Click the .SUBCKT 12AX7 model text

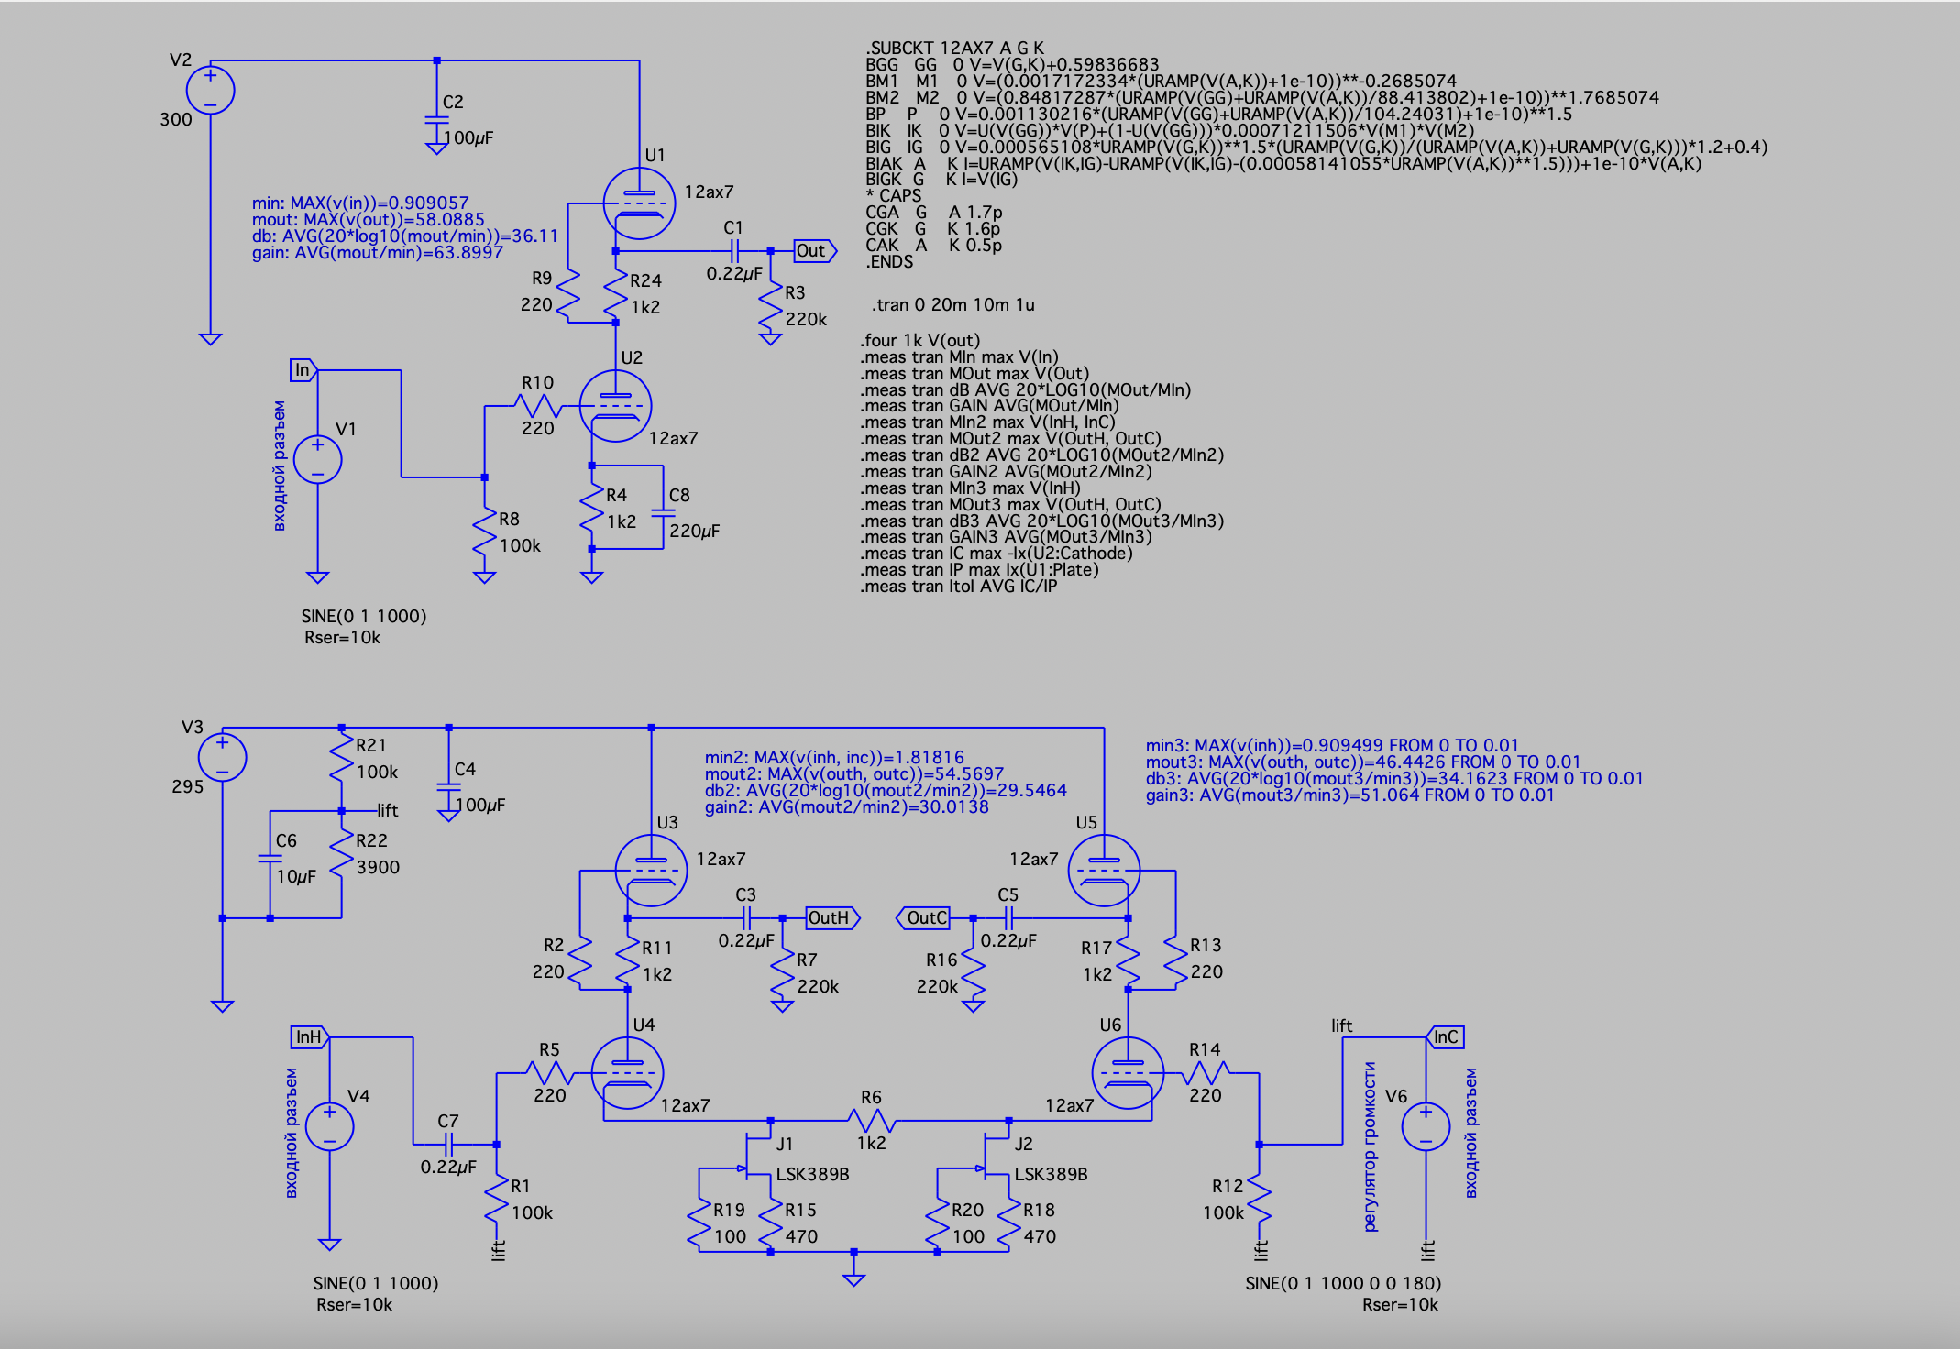pos(954,48)
